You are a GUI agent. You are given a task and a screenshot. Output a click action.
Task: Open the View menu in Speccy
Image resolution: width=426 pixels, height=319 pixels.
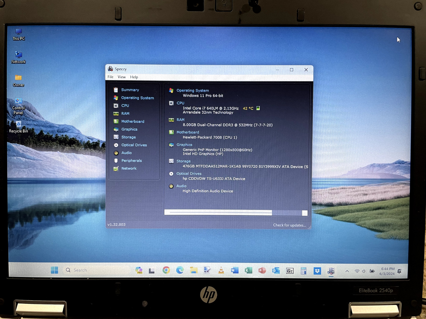122,77
